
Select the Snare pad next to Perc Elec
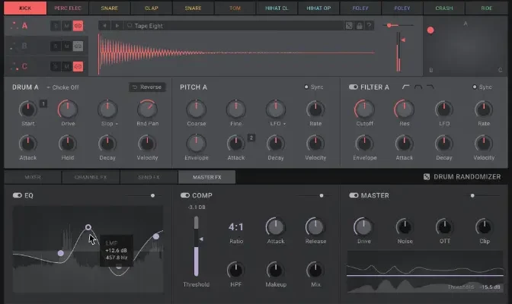(x=109, y=8)
